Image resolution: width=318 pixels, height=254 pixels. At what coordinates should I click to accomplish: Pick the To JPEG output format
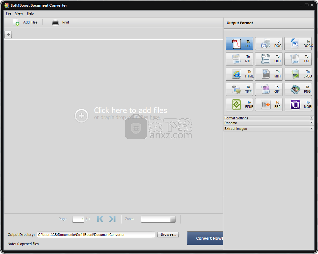coord(298,74)
